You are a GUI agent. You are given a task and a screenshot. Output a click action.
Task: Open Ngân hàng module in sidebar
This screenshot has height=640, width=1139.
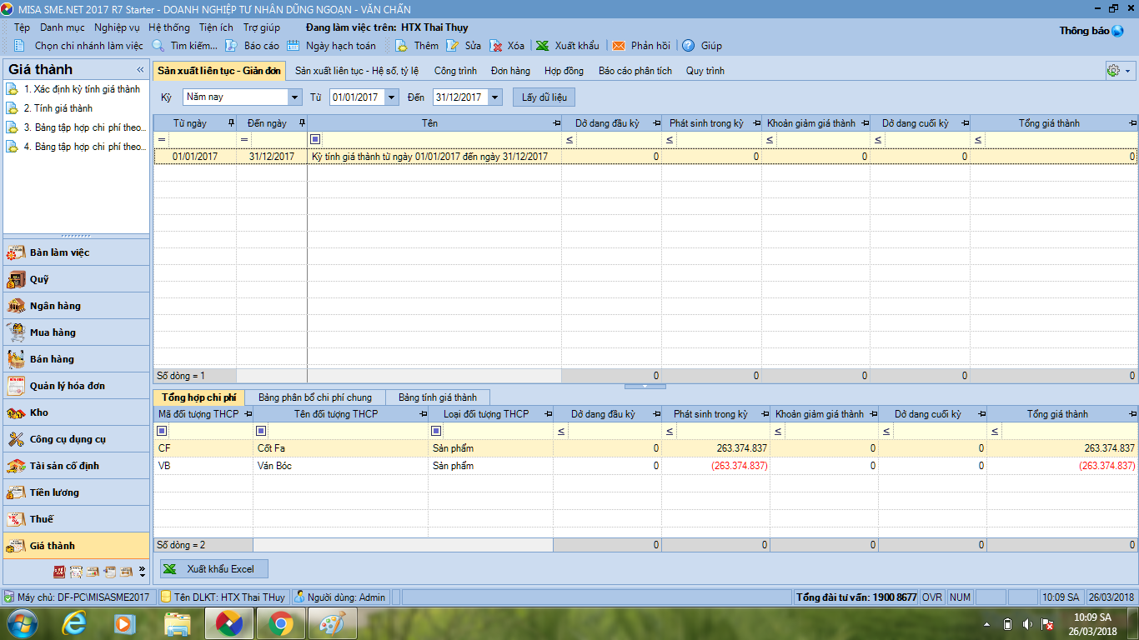point(77,306)
